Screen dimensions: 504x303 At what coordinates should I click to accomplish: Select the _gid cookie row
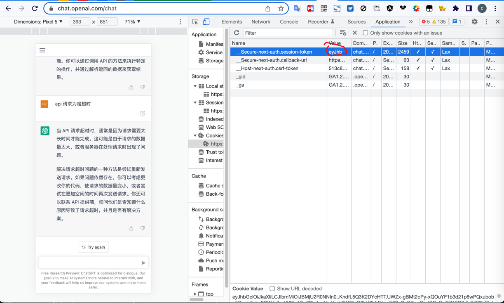(x=367, y=76)
